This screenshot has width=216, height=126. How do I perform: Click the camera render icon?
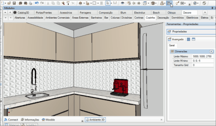click(182, 3)
